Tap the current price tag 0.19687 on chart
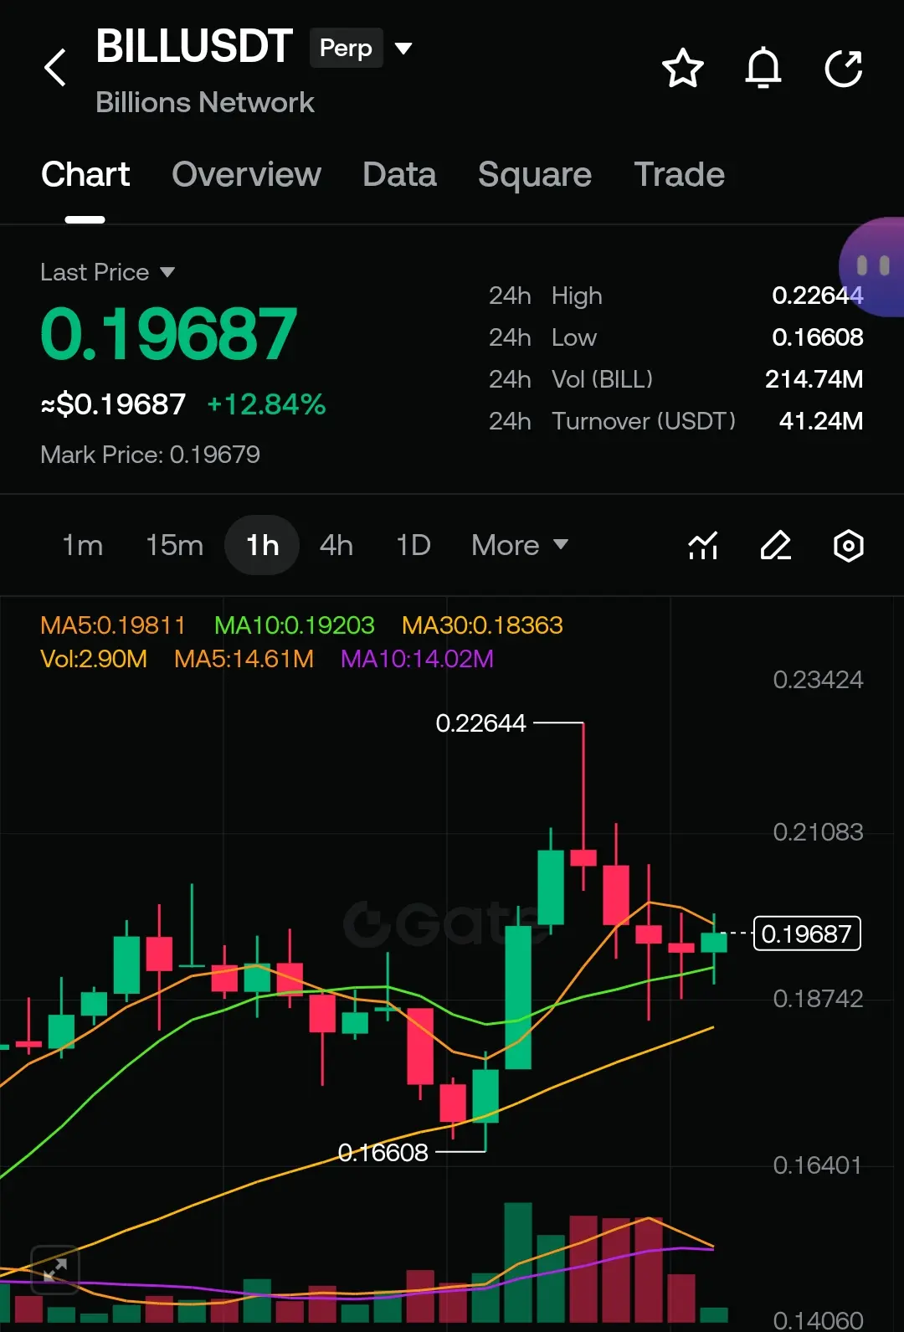Screen dimensions: 904x1332 pos(807,933)
